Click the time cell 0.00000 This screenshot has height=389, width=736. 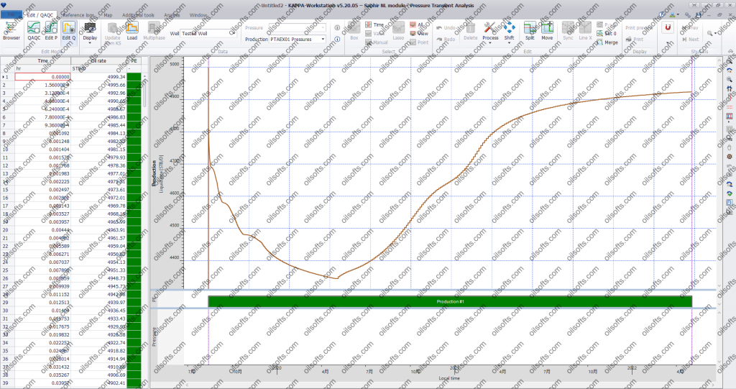point(42,77)
